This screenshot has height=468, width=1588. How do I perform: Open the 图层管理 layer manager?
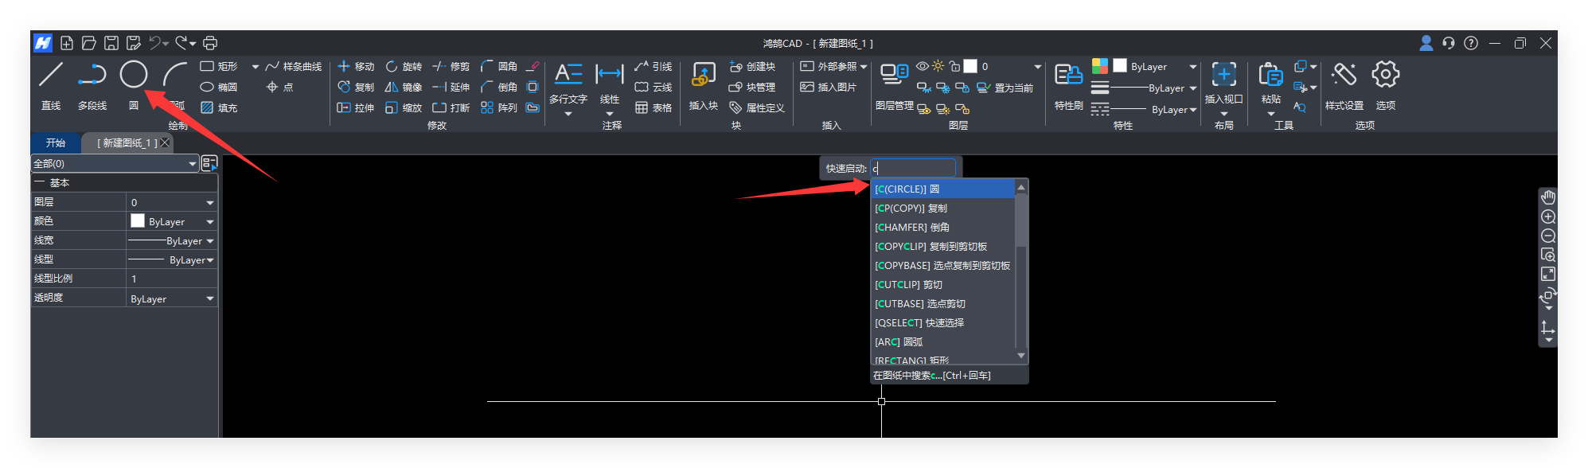[x=895, y=75]
